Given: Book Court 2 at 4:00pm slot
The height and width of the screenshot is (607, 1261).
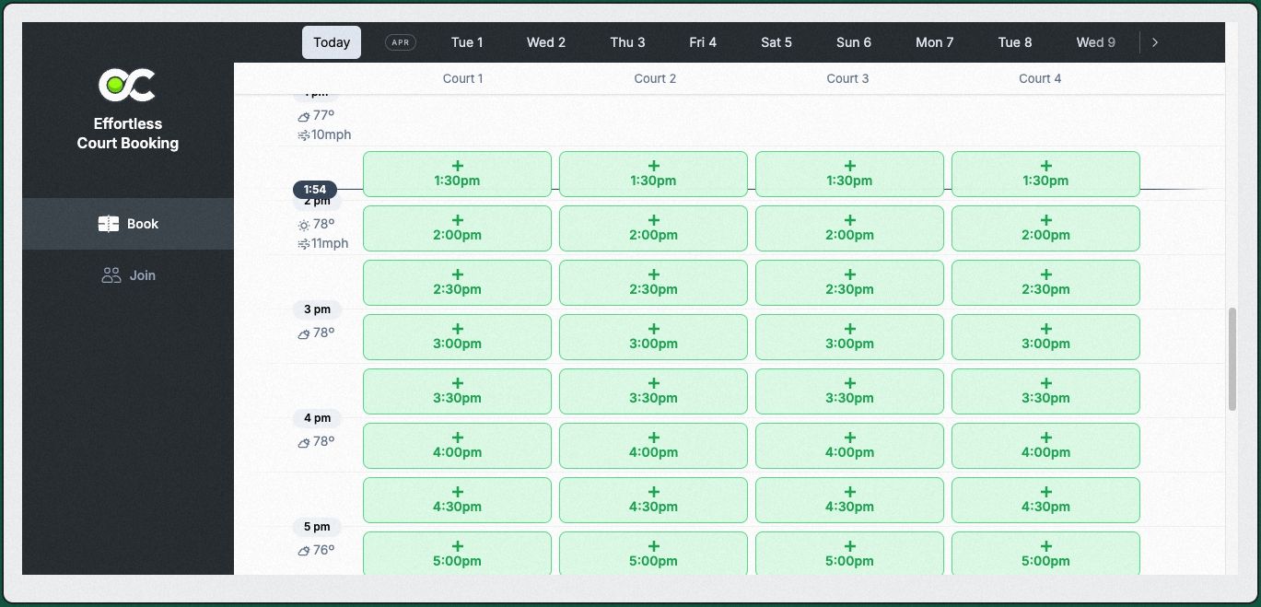Looking at the screenshot, I should point(653,446).
